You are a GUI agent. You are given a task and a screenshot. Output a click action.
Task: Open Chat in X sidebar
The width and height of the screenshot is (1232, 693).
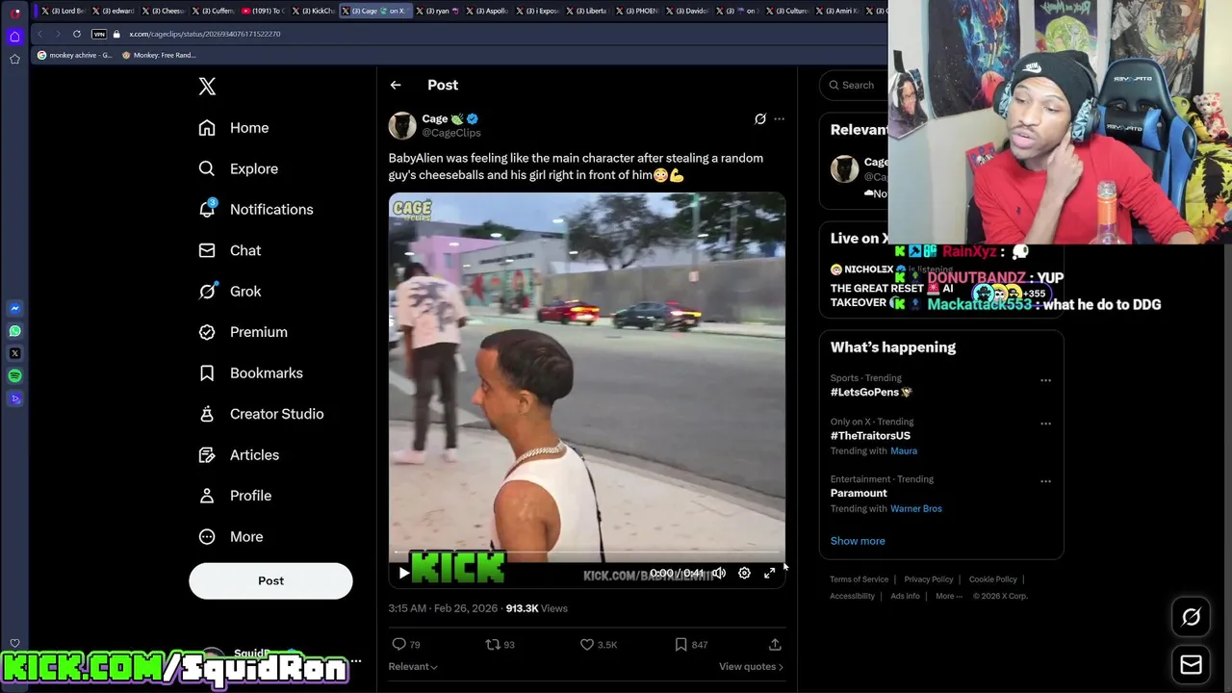point(230,250)
